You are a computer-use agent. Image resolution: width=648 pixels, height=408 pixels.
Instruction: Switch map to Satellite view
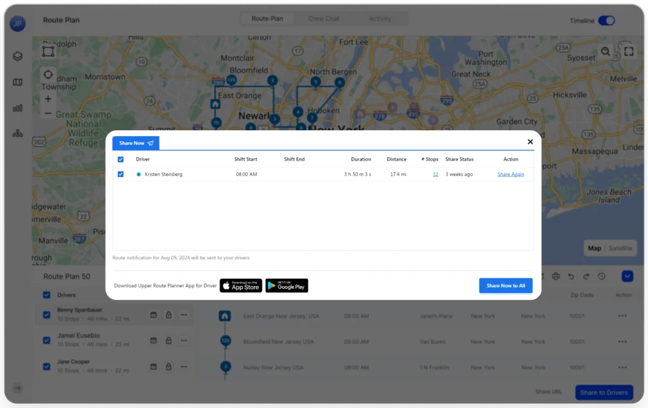[620, 248]
